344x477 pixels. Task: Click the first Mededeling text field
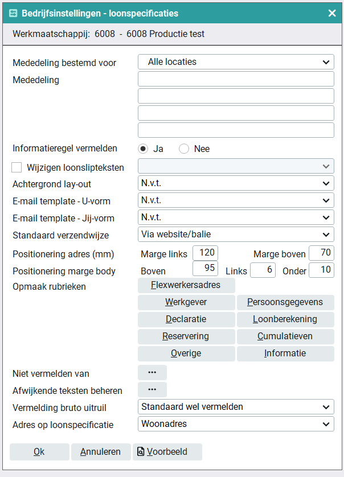click(x=236, y=79)
